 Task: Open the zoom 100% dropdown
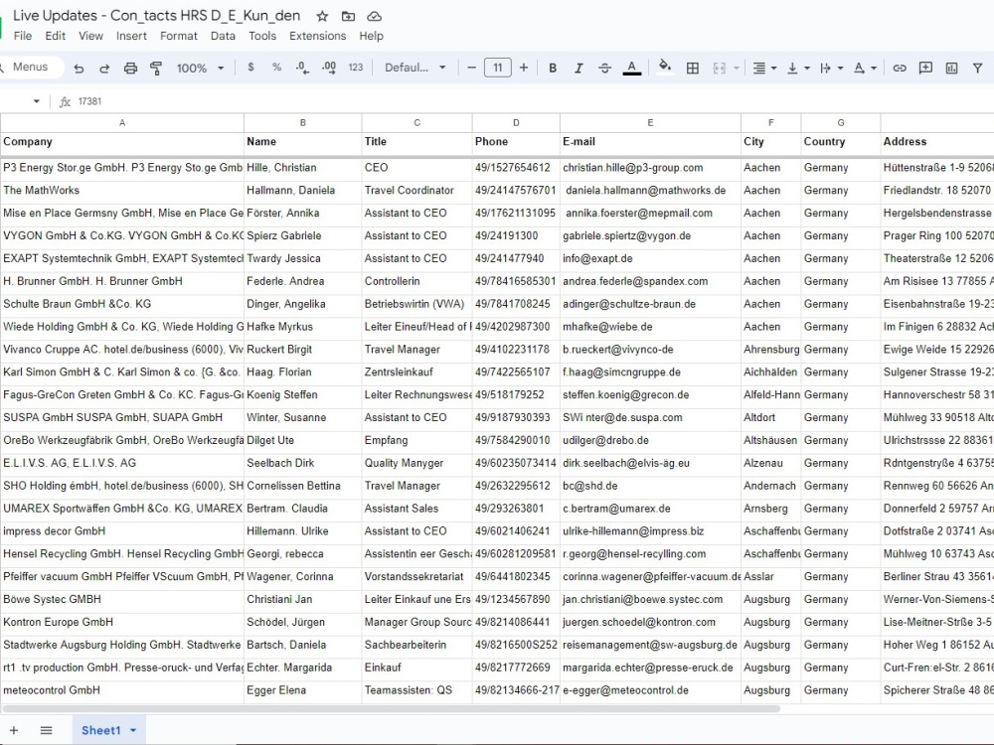tap(201, 68)
